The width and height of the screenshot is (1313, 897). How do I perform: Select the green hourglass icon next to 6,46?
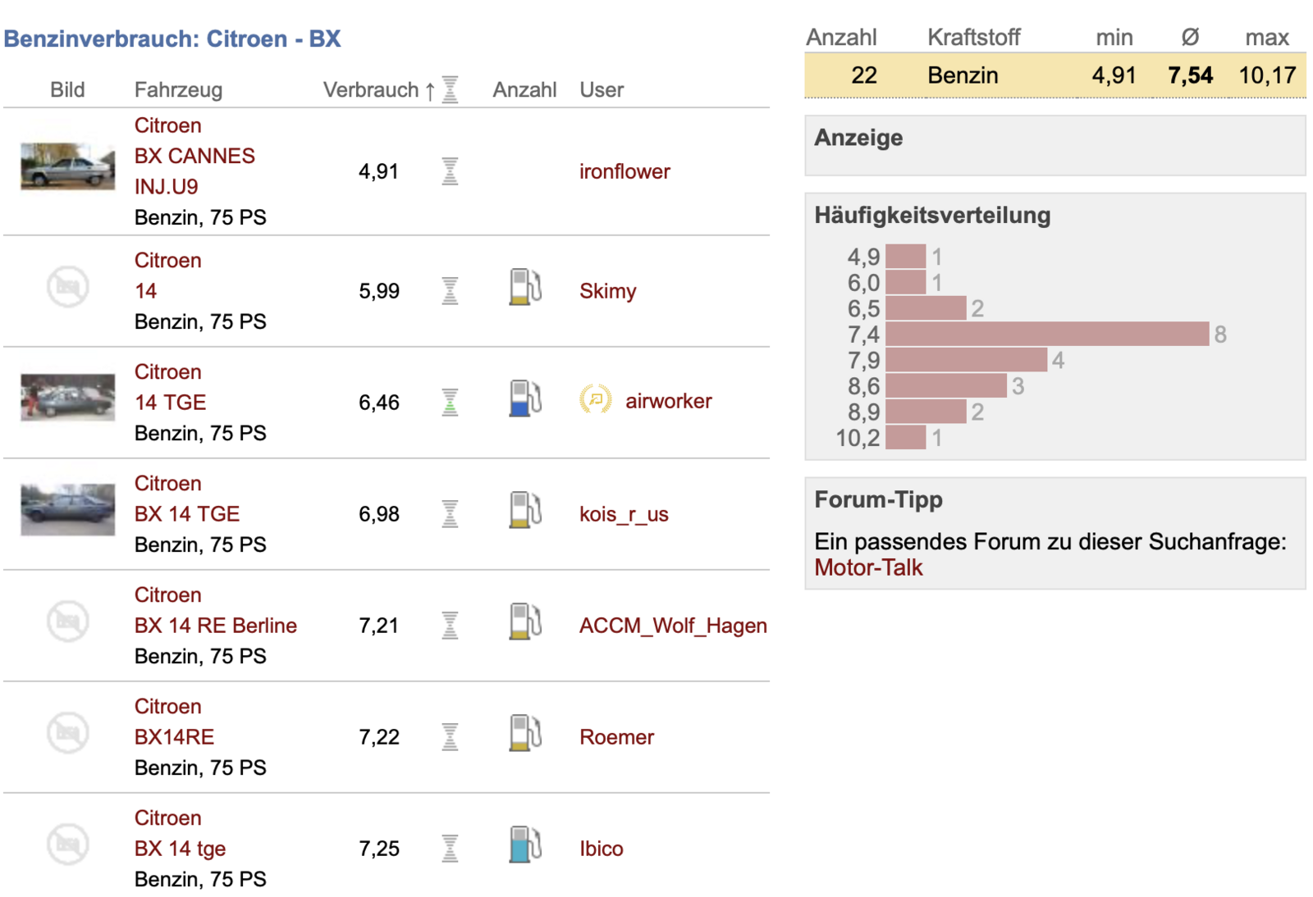450,403
